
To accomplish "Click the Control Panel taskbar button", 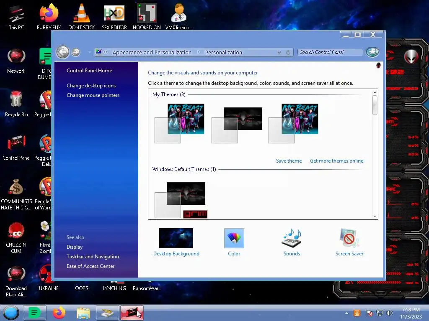I will (132, 313).
